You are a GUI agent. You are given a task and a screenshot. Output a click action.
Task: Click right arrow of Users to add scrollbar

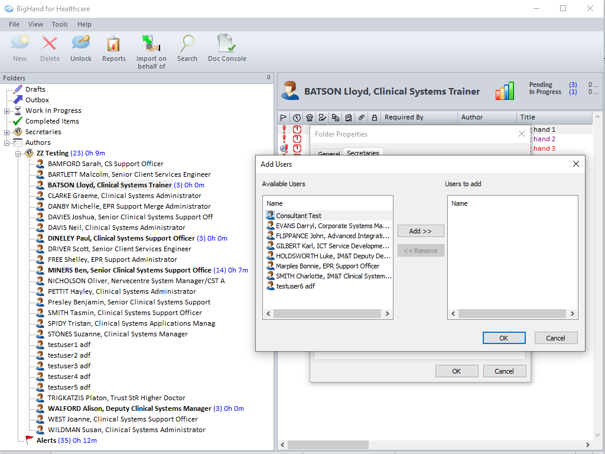click(572, 313)
